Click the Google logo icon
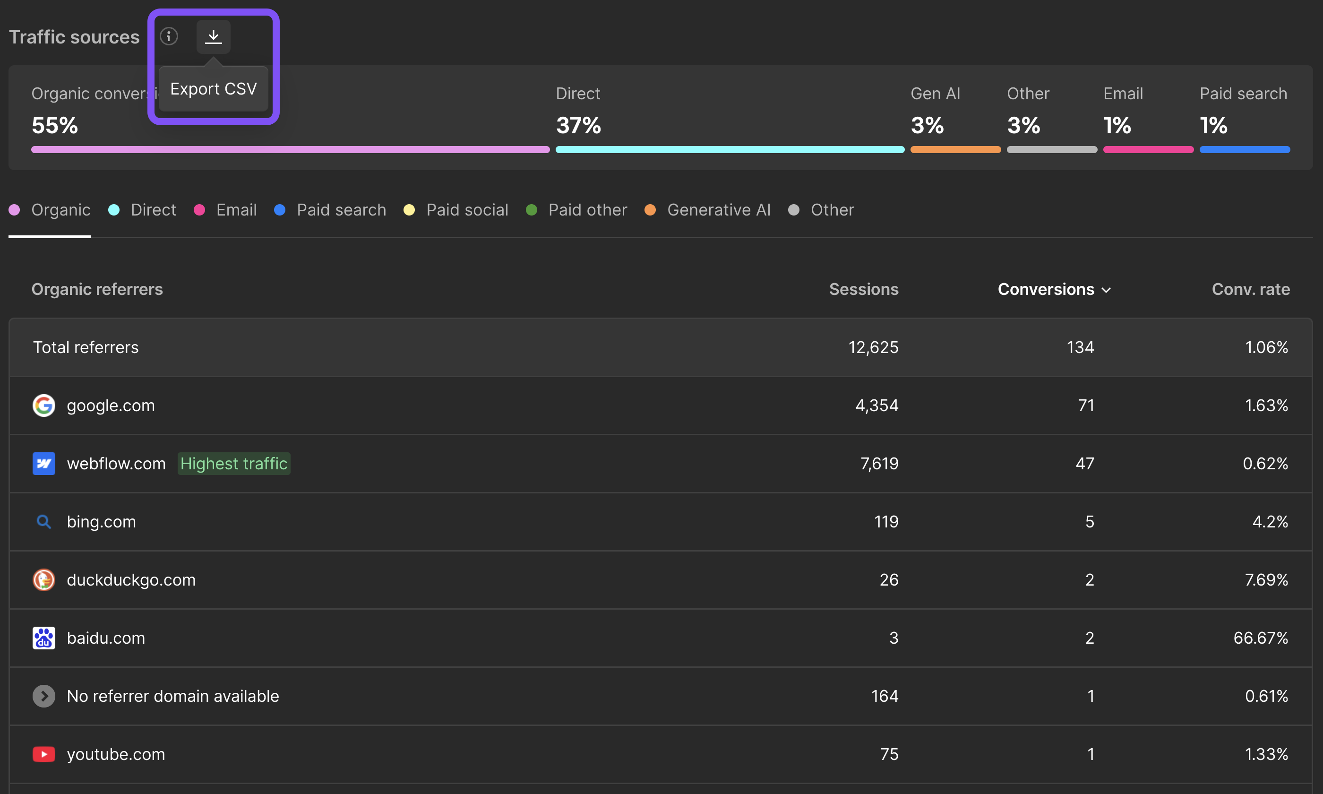This screenshot has height=794, width=1323. click(x=44, y=406)
